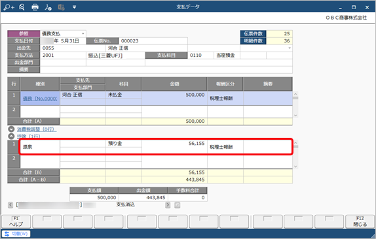Open the 債務支払 reference dropdown
The width and height of the screenshot is (376, 239).
[83, 34]
